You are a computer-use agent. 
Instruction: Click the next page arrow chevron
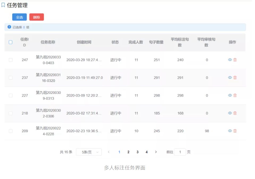click(x=156, y=152)
